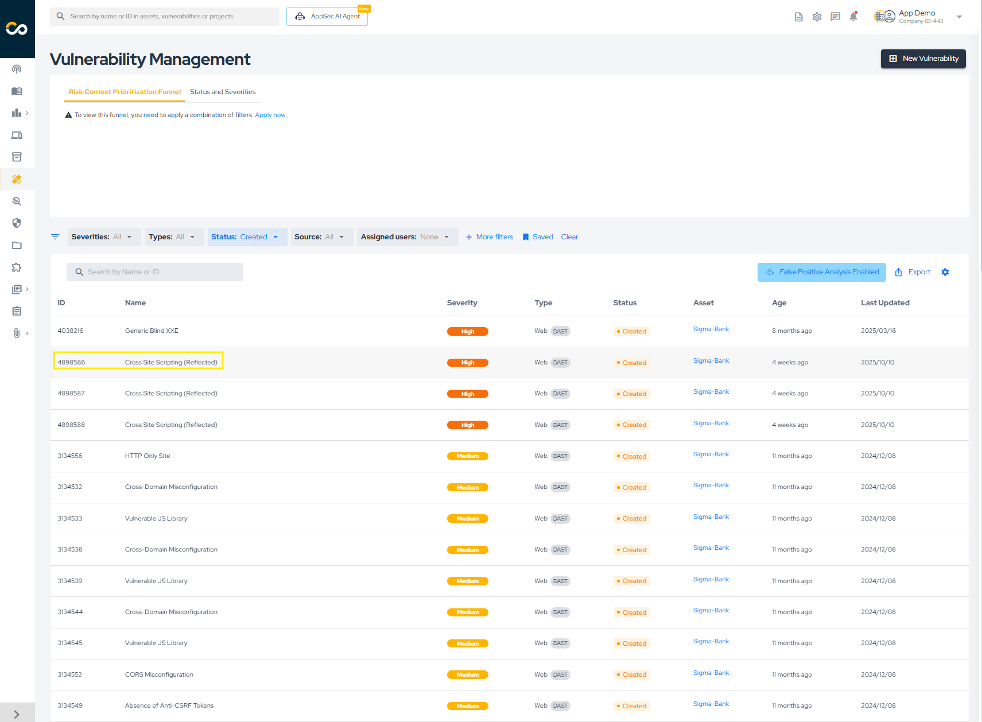Click the puzzle piece integrations icon

[x=17, y=267]
